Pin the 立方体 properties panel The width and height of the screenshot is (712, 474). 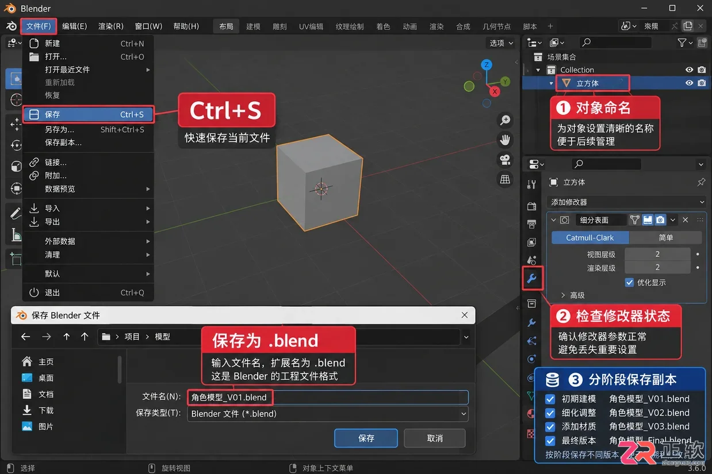point(700,182)
